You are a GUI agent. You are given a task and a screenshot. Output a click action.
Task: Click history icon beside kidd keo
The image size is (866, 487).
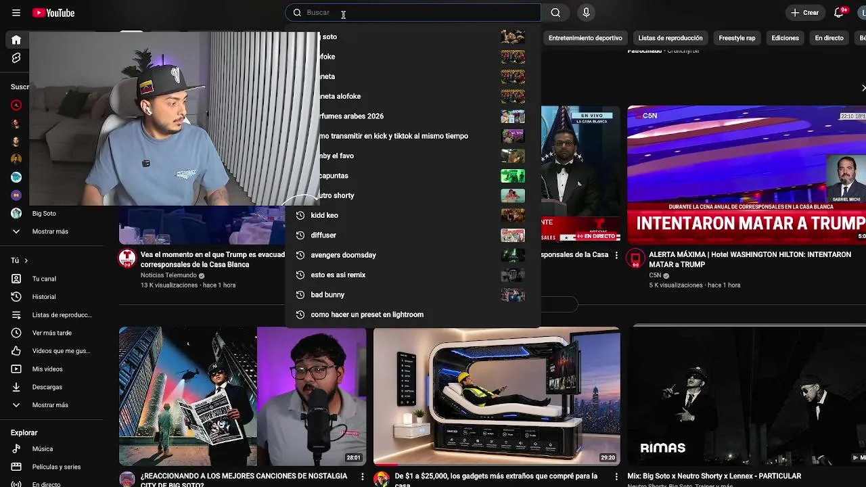(300, 215)
